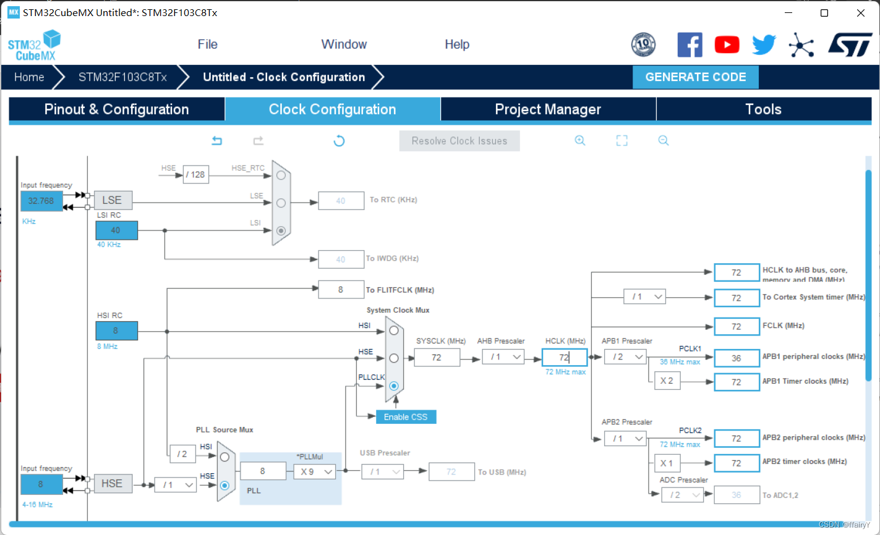Switch to Pinout & Configuration tab
This screenshot has height=535, width=880.
[x=117, y=109]
